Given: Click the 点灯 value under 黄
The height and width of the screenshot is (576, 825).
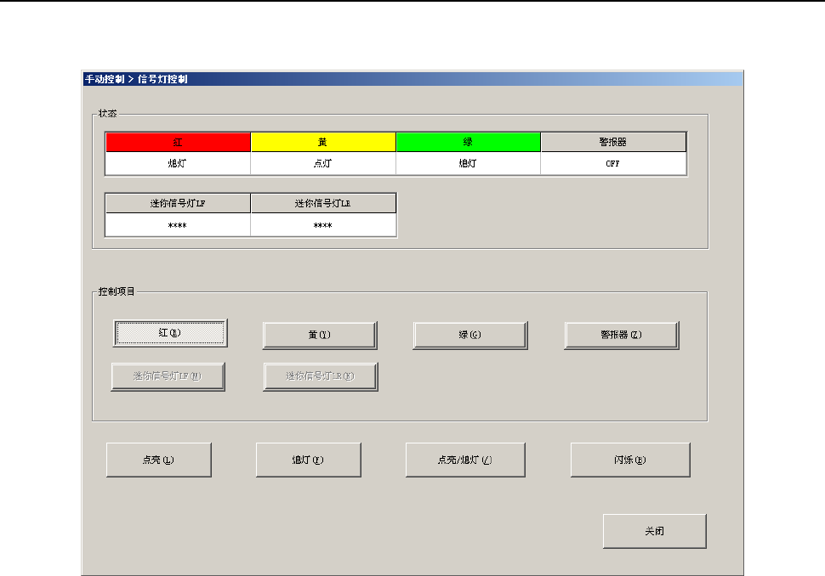Looking at the screenshot, I should click(x=323, y=163).
